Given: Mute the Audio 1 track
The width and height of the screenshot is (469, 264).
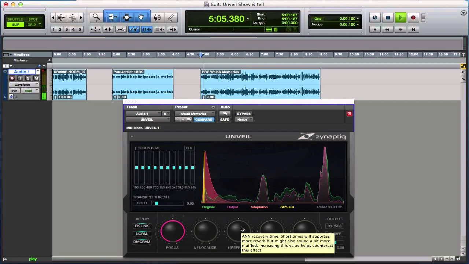Looking at the screenshot, I should pos(36,78).
